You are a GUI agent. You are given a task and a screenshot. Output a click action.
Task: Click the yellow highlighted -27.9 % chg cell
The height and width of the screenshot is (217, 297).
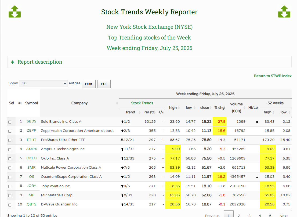pyautogui.click(x=220, y=122)
